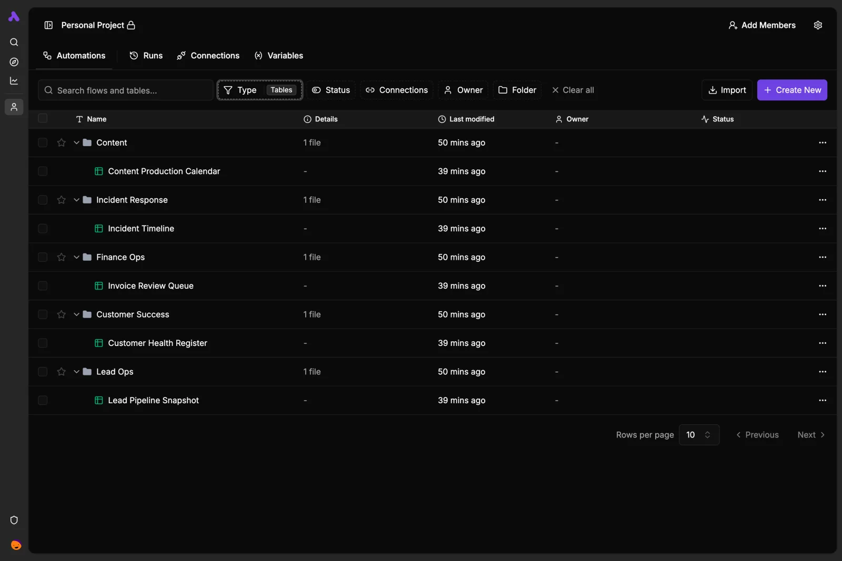Open the Folder filter

517,90
